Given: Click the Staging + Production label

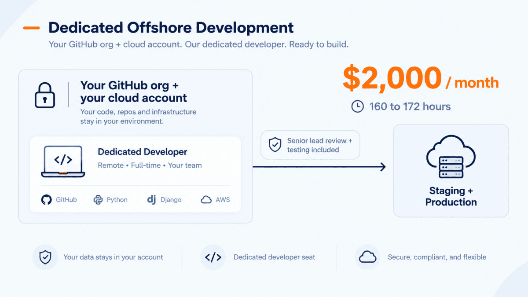Looking at the screenshot, I should coord(451,197).
